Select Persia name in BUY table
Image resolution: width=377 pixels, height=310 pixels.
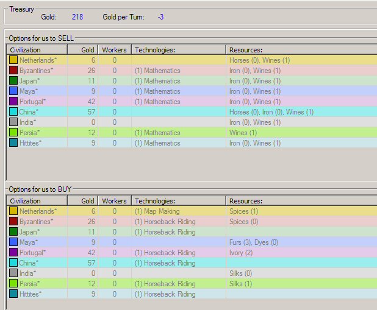point(29,283)
